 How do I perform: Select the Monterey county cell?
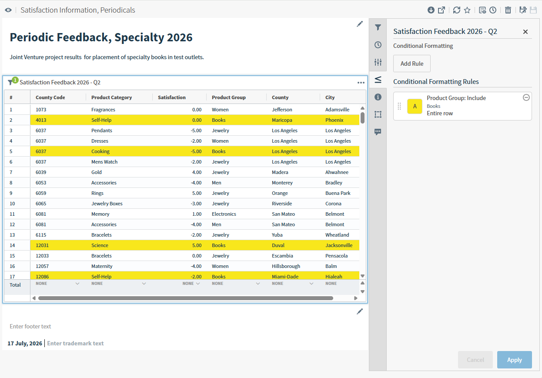click(293, 183)
